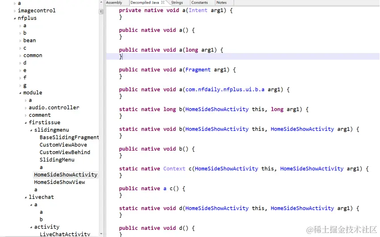
Task: Open the BaseSlidingFragment class
Action: (x=69, y=137)
